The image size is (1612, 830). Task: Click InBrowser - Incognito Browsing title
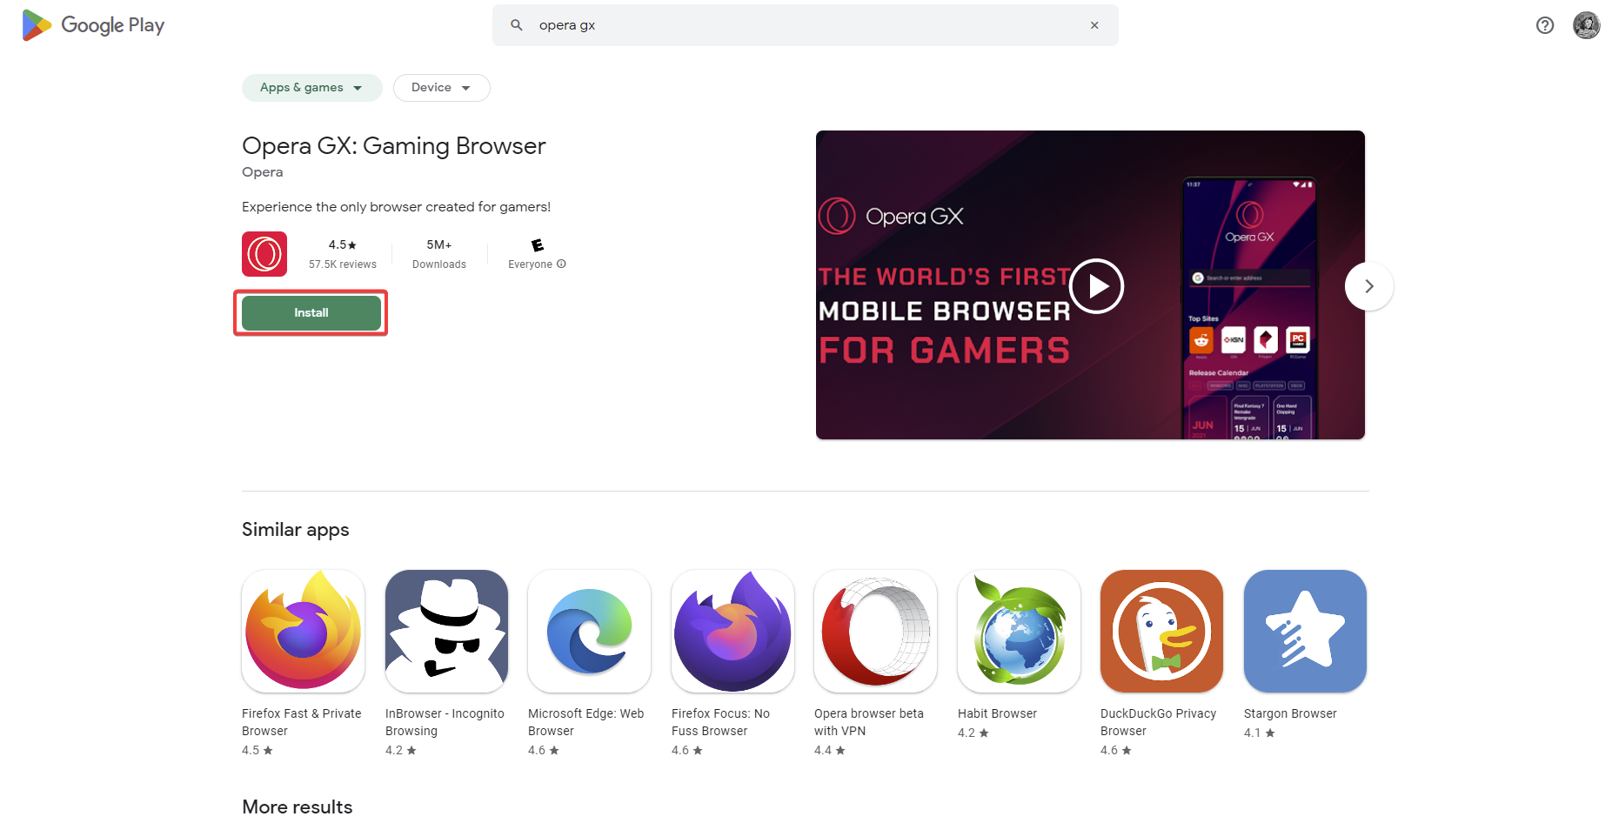[x=445, y=722]
